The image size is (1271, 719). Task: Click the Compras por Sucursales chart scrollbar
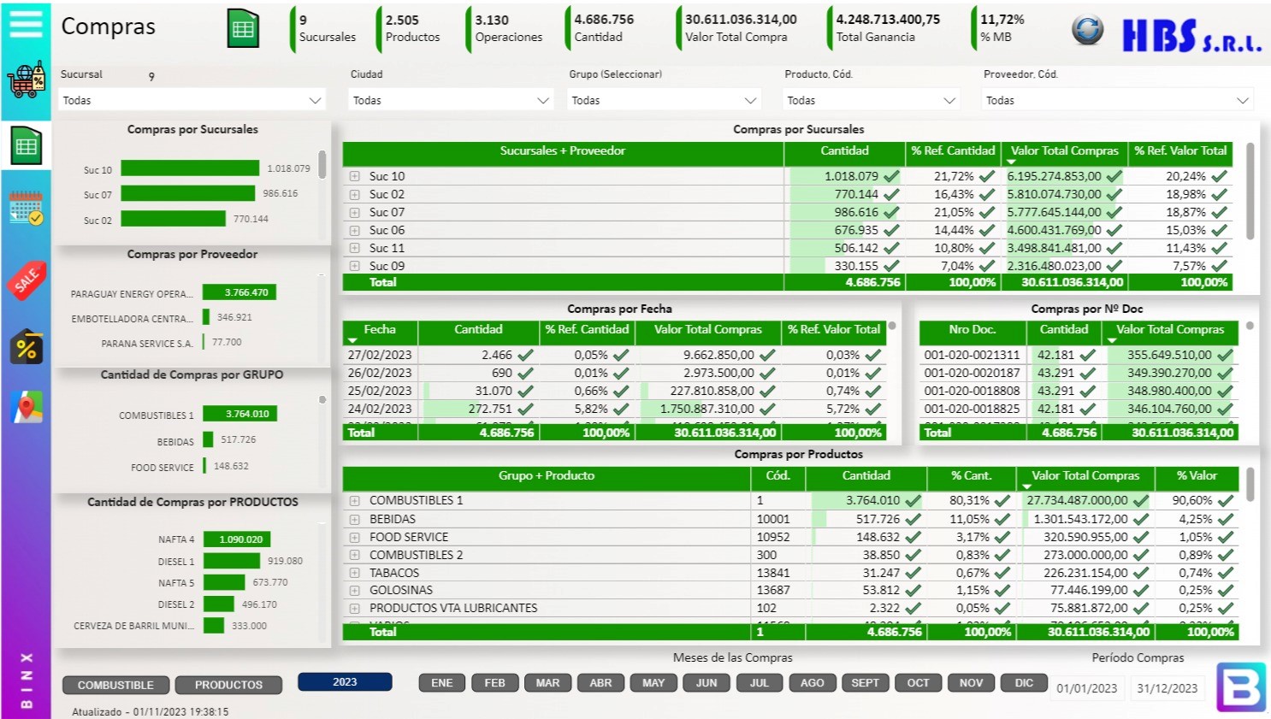(x=322, y=164)
